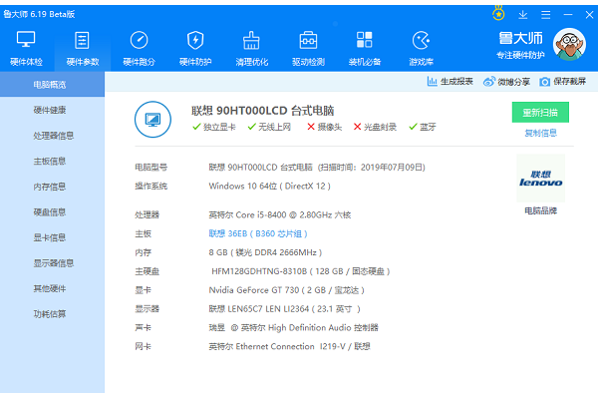The height and width of the screenshot is (399, 598).
Task: Open the 联想 36EB (B360 芯片组) motherboard link
Action: point(258,233)
